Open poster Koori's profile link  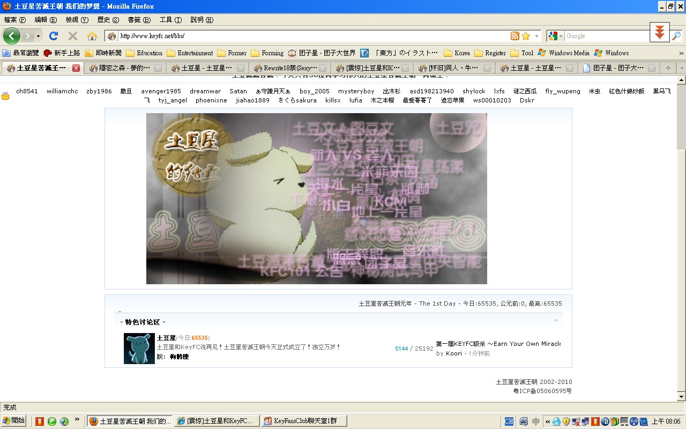[454, 353]
